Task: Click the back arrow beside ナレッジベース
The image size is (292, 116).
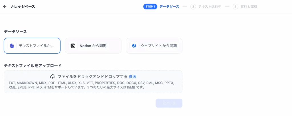Action: [5, 7]
